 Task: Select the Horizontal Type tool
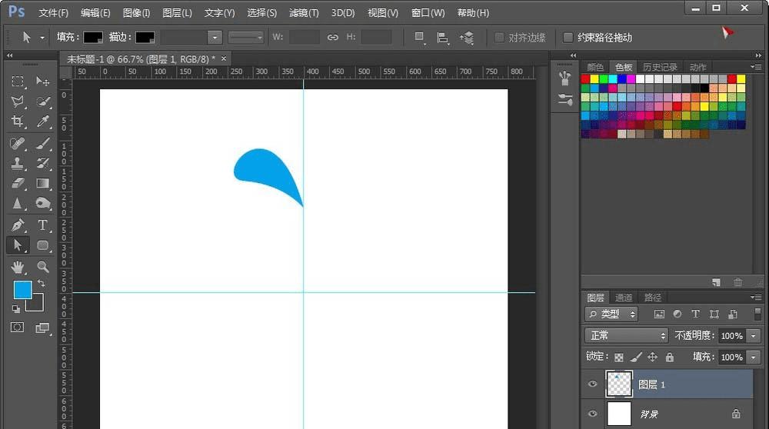tap(43, 225)
